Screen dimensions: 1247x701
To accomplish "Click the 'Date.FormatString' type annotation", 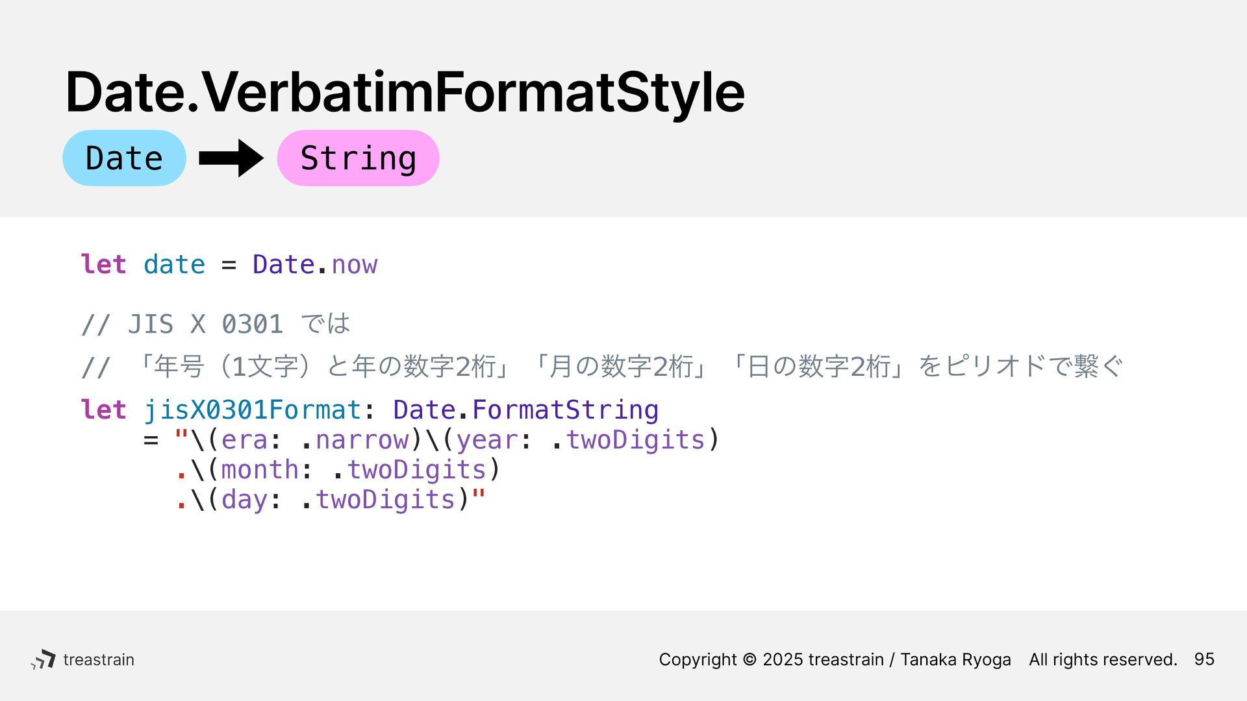I will pyautogui.click(x=525, y=410).
